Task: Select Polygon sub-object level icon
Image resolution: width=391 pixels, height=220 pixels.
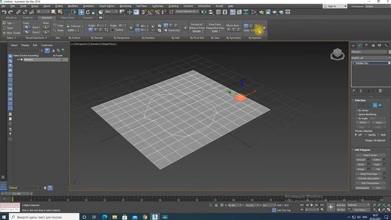Action: coord(375,105)
